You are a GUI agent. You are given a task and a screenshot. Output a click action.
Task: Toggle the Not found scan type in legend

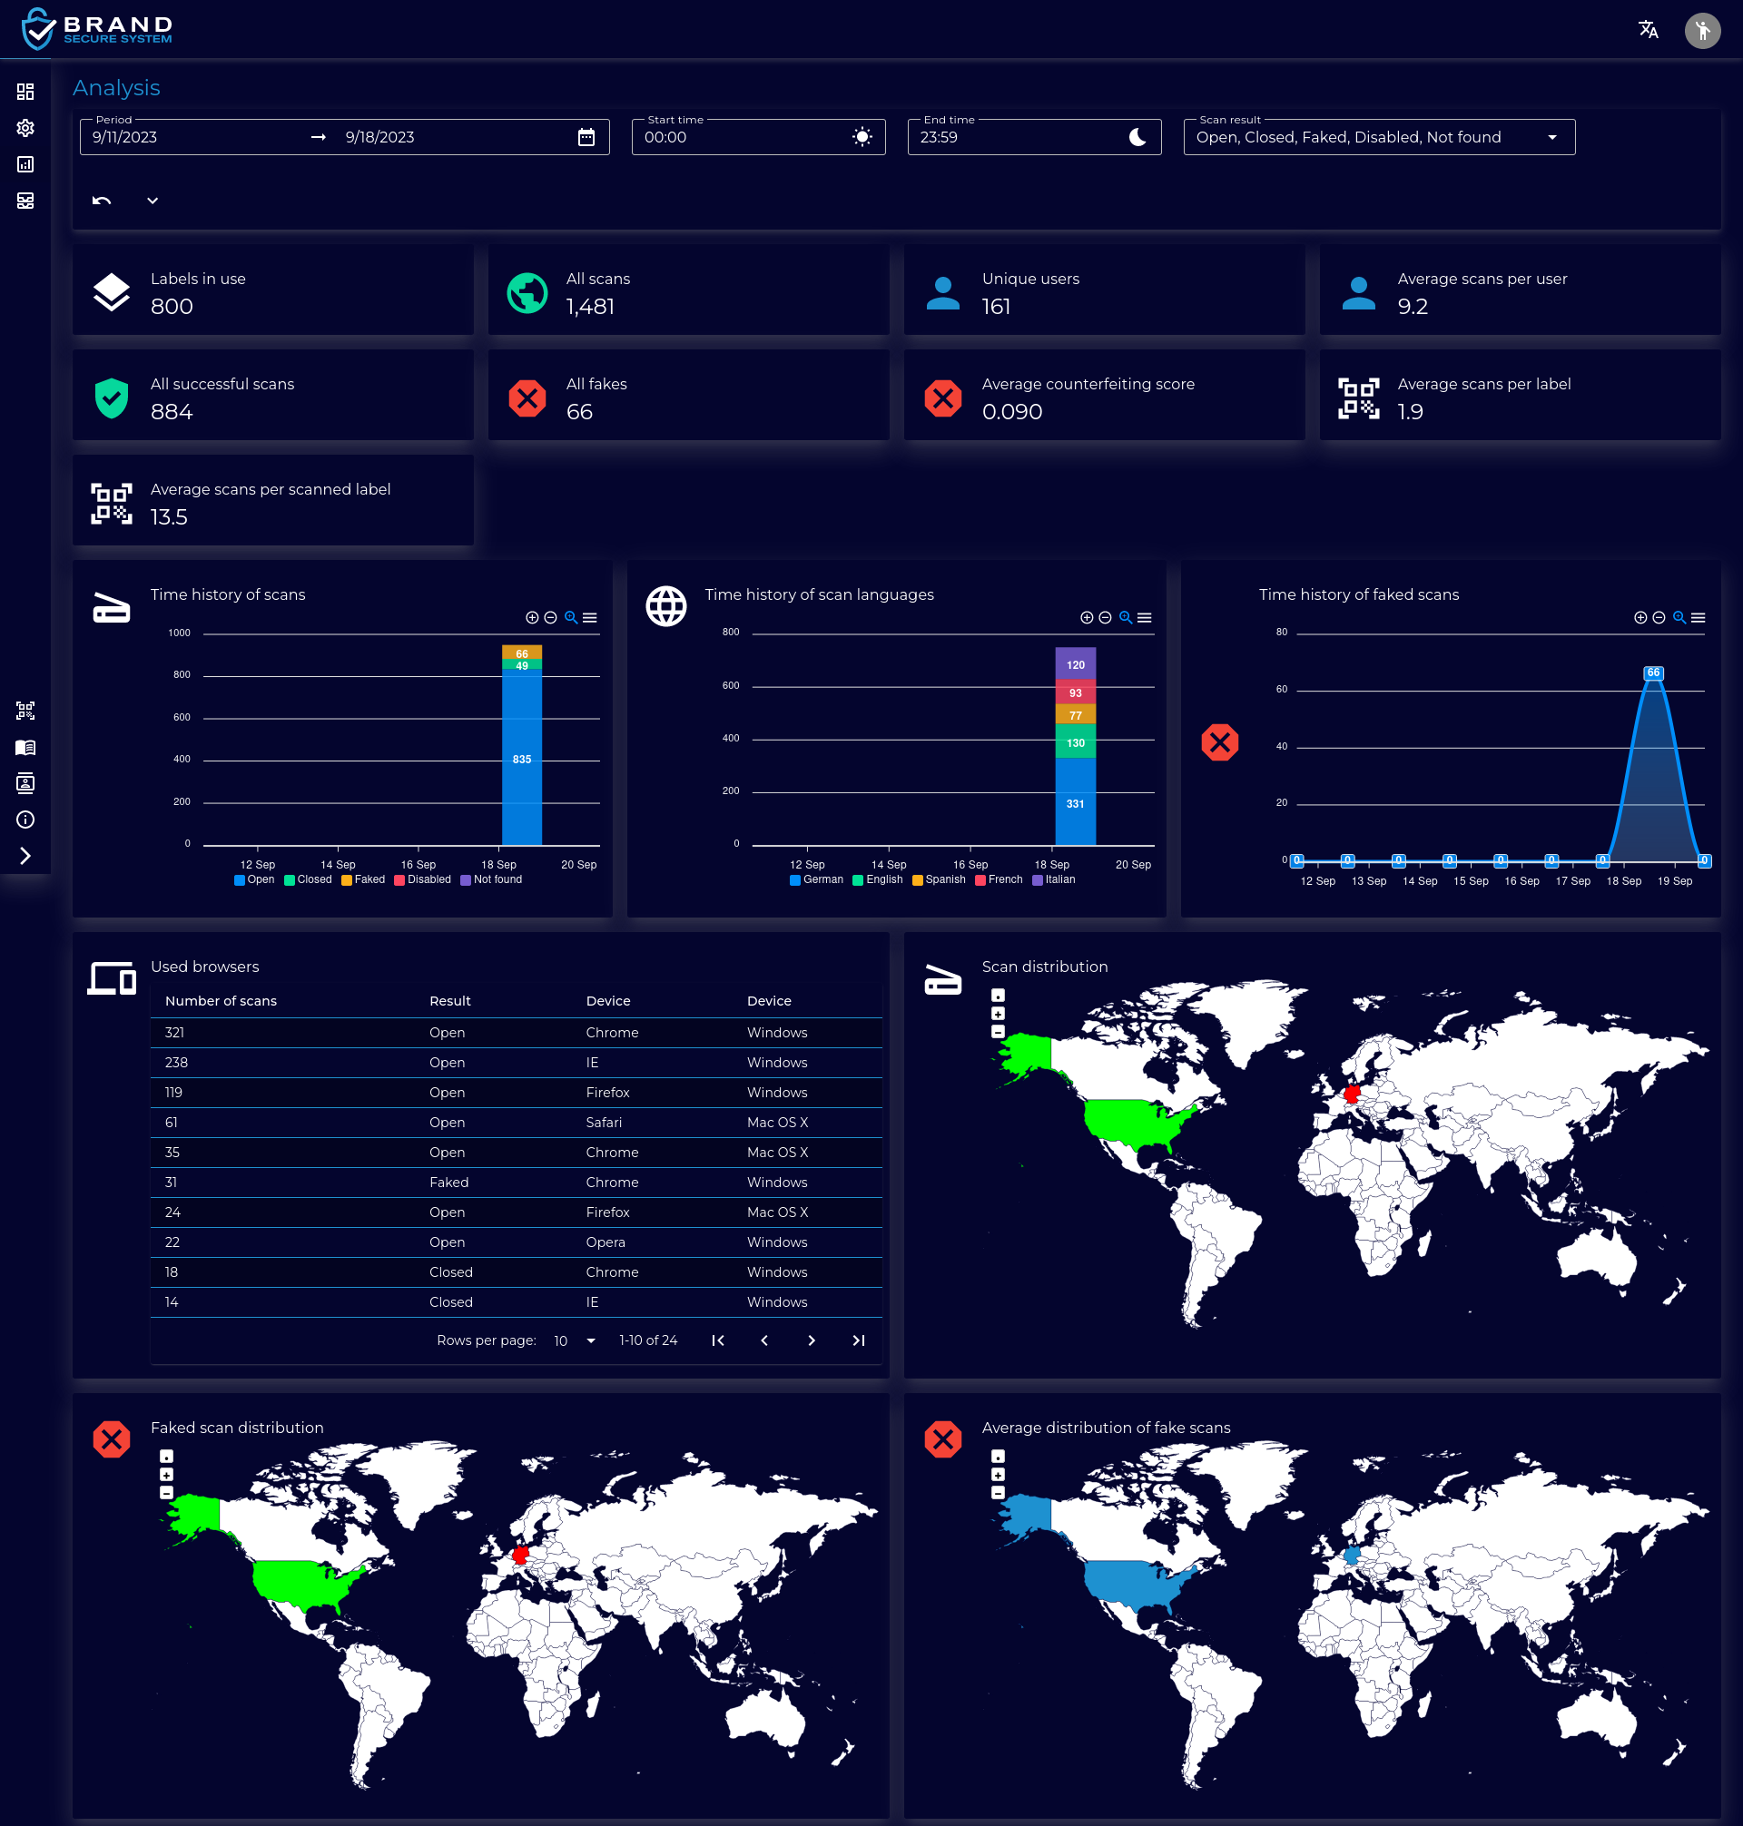coord(487,880)
